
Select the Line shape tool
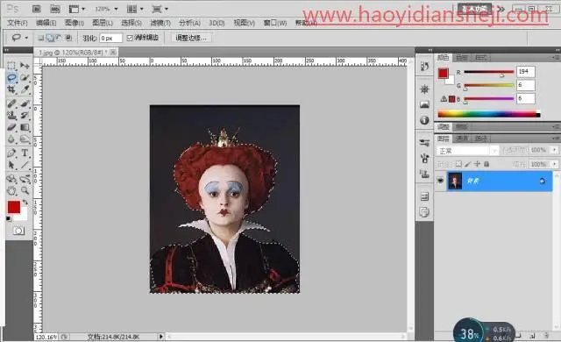tap(25, 165)
